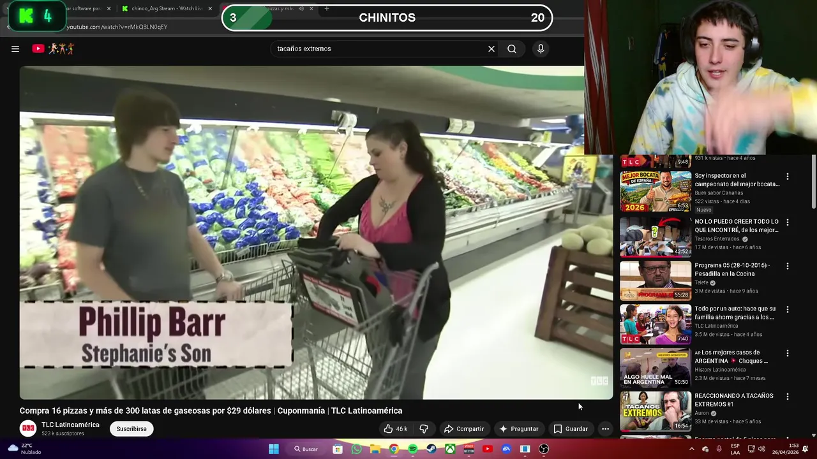
Task: Close the chinoo_Arg Stream tab
Action: coord(210,8)
